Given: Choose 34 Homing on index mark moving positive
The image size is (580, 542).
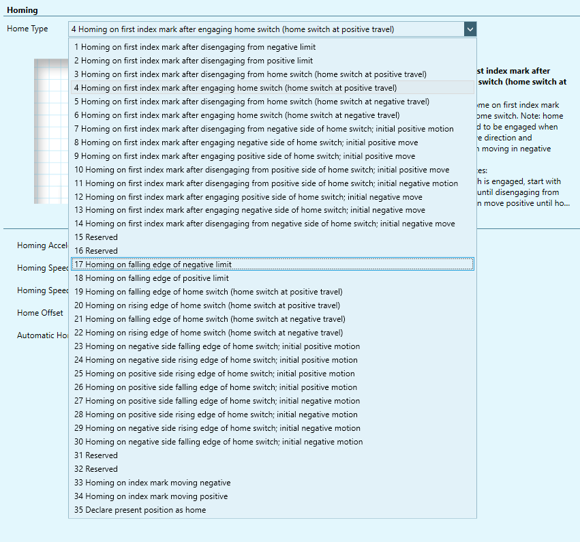Looking at the screenshot, I should coord(272,496).
